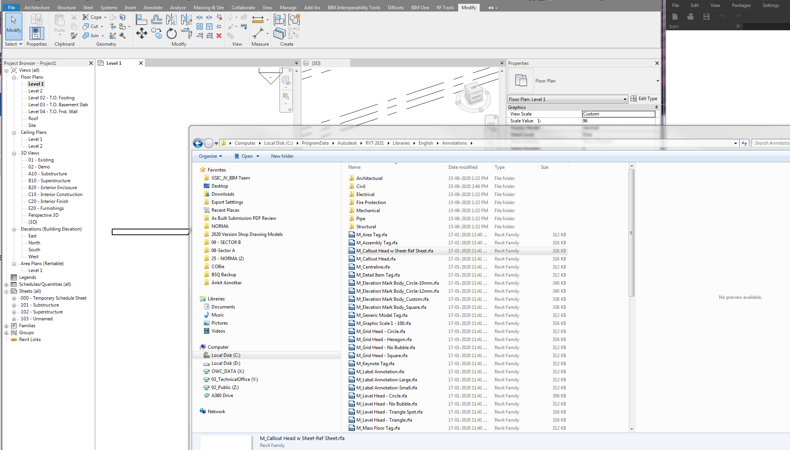
Task: Activate the Rotate tool
Action: click(x=171, y=34)
